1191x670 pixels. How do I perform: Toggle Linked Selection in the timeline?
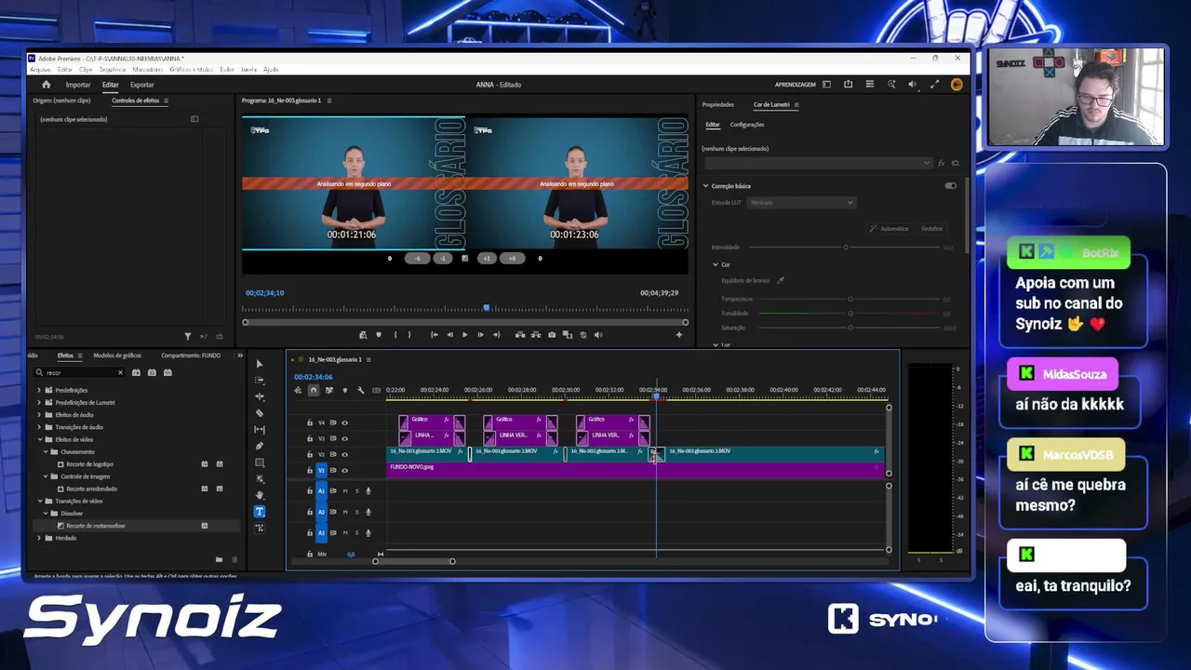[x=328, y=390]
